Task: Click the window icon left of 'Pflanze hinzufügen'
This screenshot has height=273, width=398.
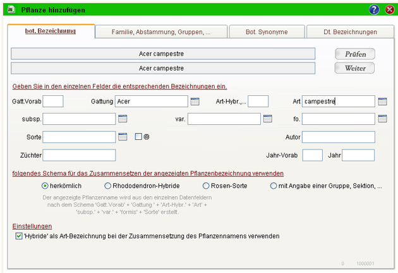Action: click(11, 9)
